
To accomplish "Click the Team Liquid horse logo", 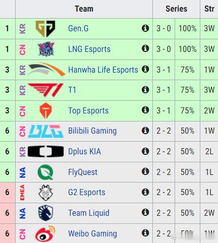I will coord(45,213).
